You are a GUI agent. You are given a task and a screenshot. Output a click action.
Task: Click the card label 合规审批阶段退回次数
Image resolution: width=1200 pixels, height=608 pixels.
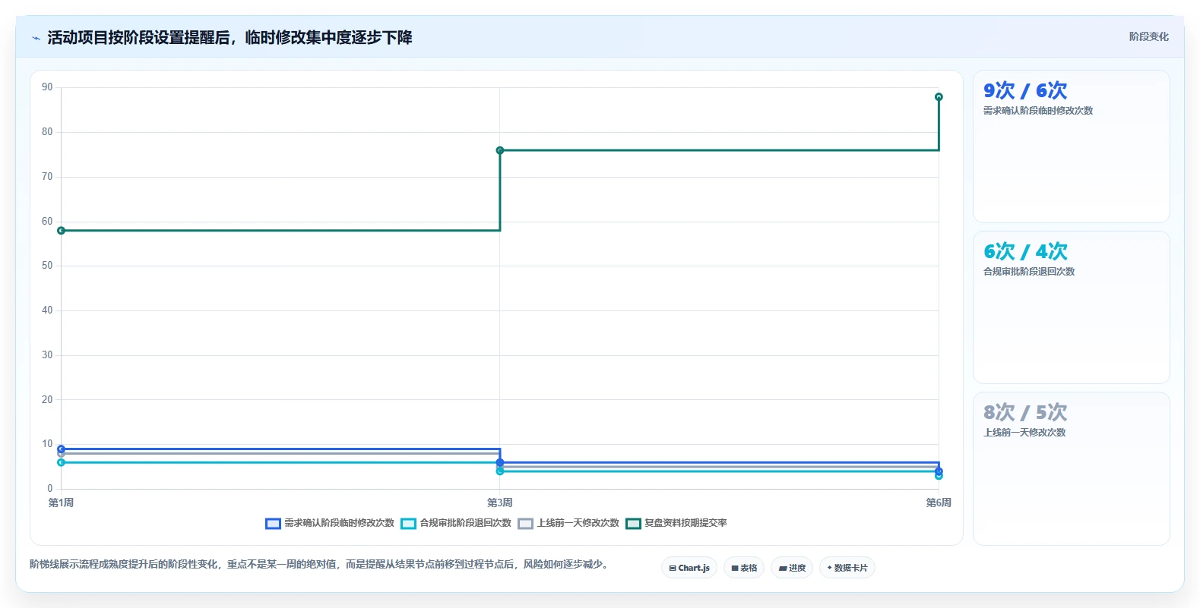[1029, 272]
